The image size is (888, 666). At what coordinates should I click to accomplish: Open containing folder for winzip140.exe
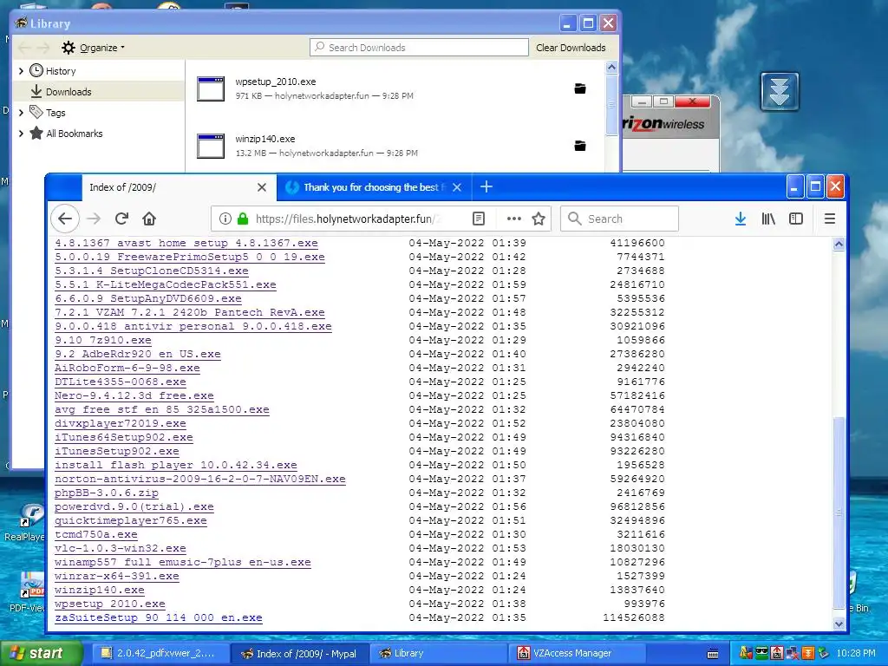(x=580, y=146)
